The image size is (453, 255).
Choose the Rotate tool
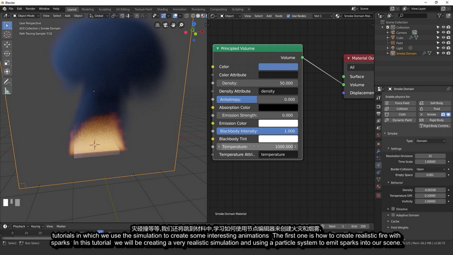point(7,54)
